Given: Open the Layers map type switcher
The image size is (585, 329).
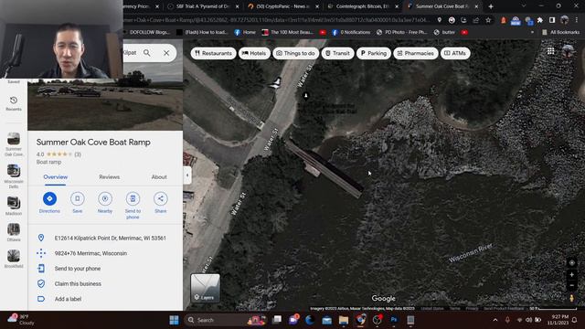Looking at the screenshot, I should coord(205,288).
